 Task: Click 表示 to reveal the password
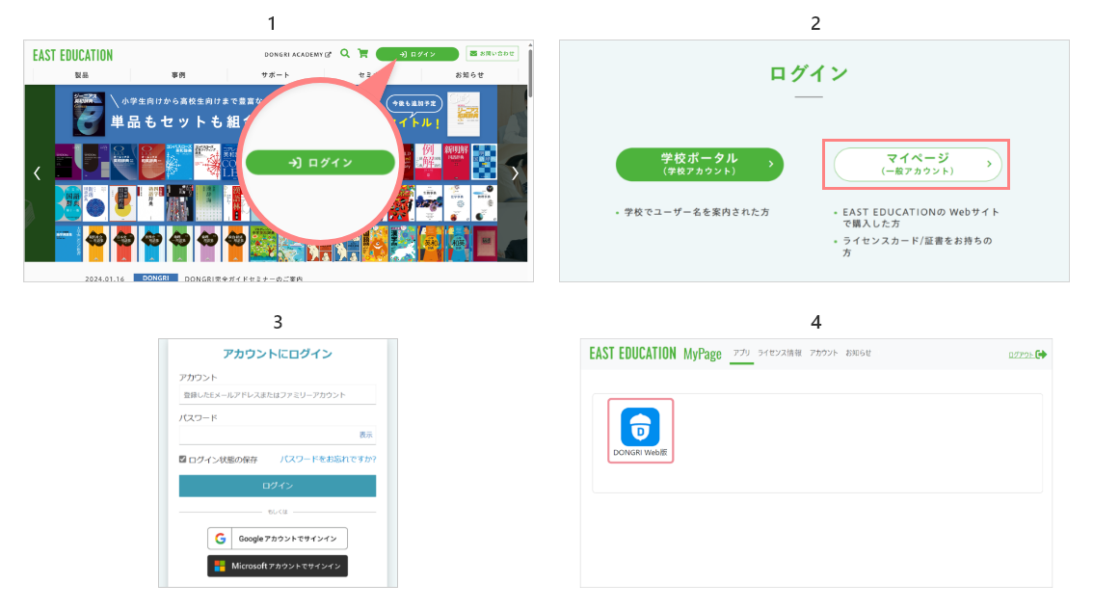click(366, 435)
